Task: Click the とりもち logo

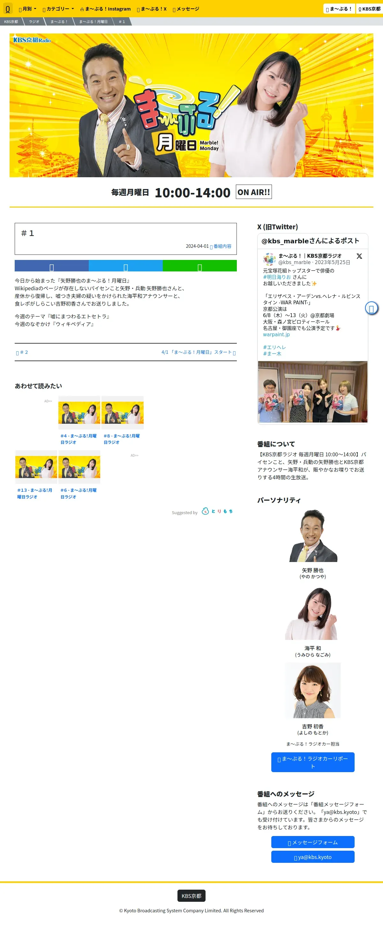Action: pos(217,511)
